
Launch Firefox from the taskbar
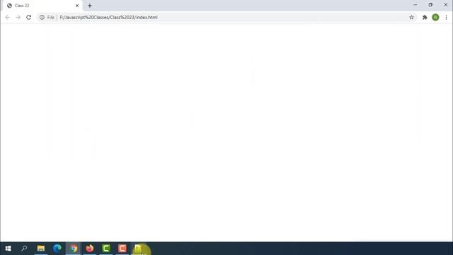(90, 249)
